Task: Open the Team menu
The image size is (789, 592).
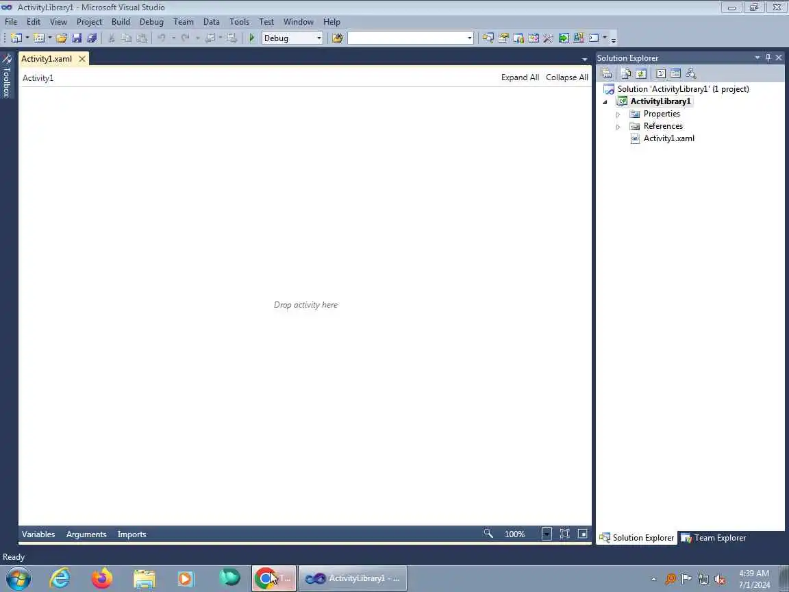Action: point(183,22)
